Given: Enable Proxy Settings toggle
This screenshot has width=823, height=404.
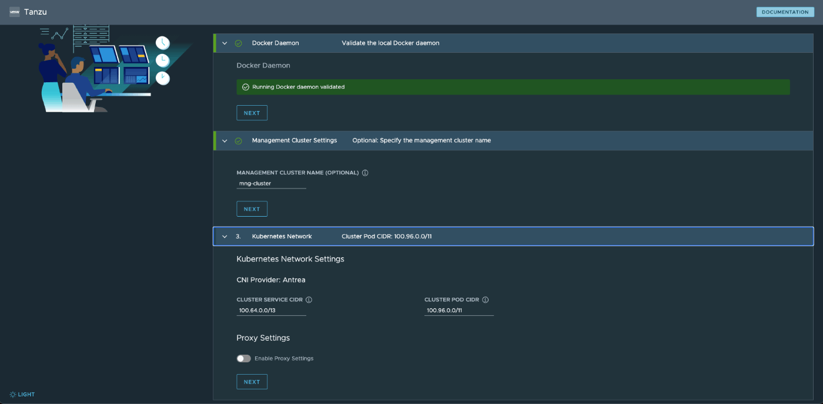Looking at the screenshot, I should [243, 358].
